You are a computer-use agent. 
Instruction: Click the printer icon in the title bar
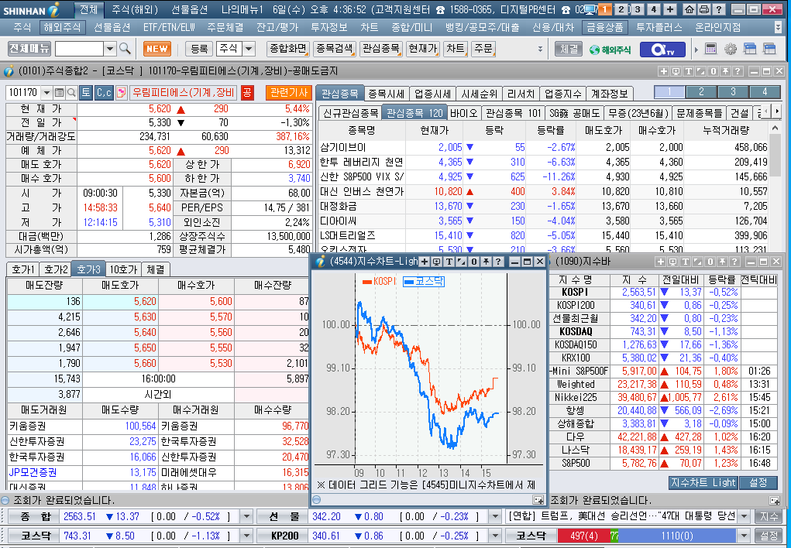[x=703, y=9]
